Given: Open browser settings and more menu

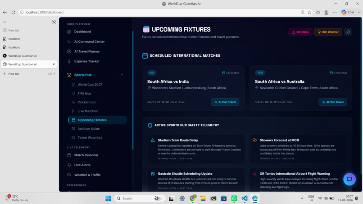Looking at the screenshot, I should (335, 12).
